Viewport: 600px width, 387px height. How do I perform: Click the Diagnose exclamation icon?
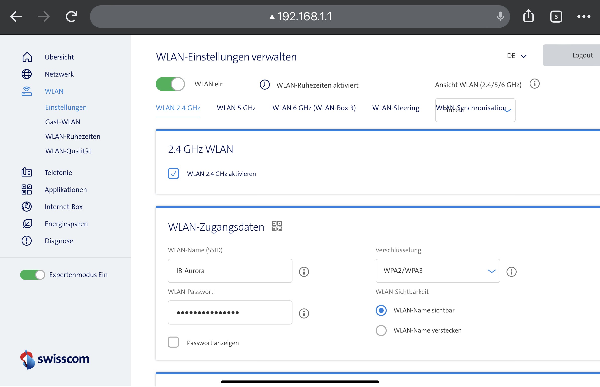point(26,241)
